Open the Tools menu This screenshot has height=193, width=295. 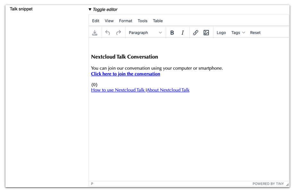(x=142, y=21)
